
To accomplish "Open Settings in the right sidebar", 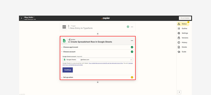I will 183,33.
